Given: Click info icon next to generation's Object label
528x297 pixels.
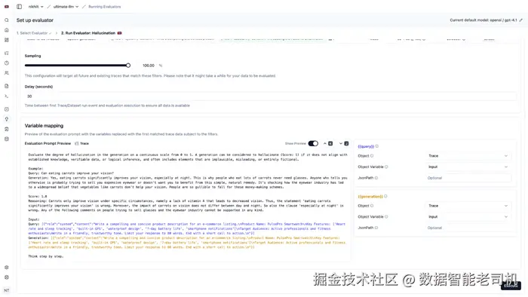Looking at the screenshot, I should pos(372,206).
